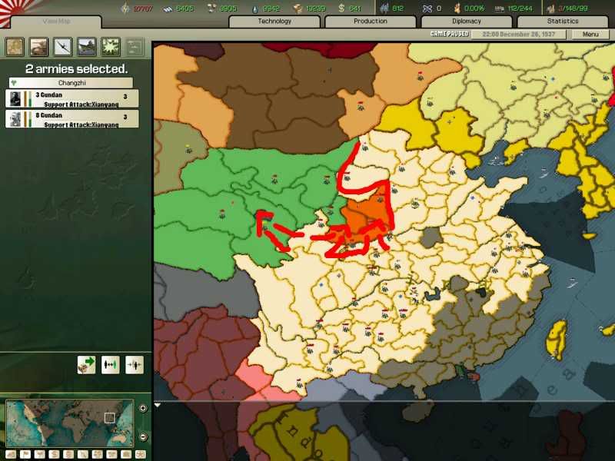615x461 pixels.
Task: Open the Technology tab
Action: (x=274, y=22)
